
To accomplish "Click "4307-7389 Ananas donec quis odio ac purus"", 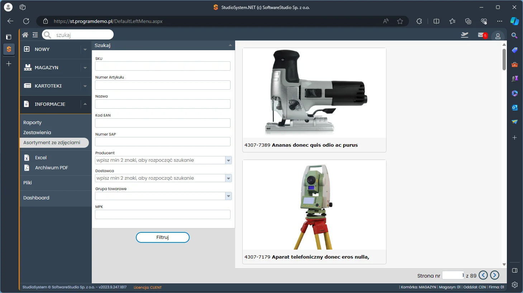I will (301, 145).
